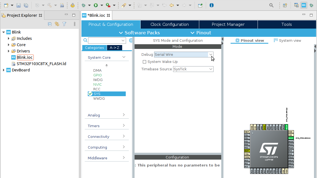Open the category settings gear icon
The width and height of the screenshot is (317, 178).
click(131, 40)
